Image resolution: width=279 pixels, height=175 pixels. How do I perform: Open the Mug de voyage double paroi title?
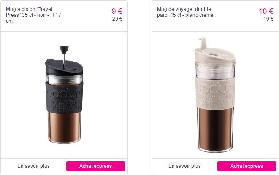click(x=185, y=12)
